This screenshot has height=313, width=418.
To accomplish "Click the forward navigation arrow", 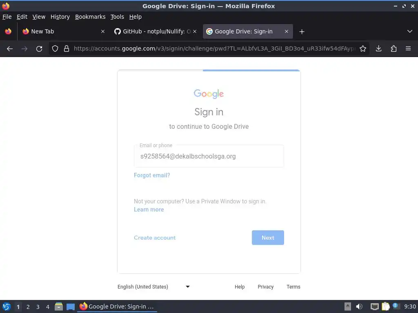I will [x=24, y=49].
